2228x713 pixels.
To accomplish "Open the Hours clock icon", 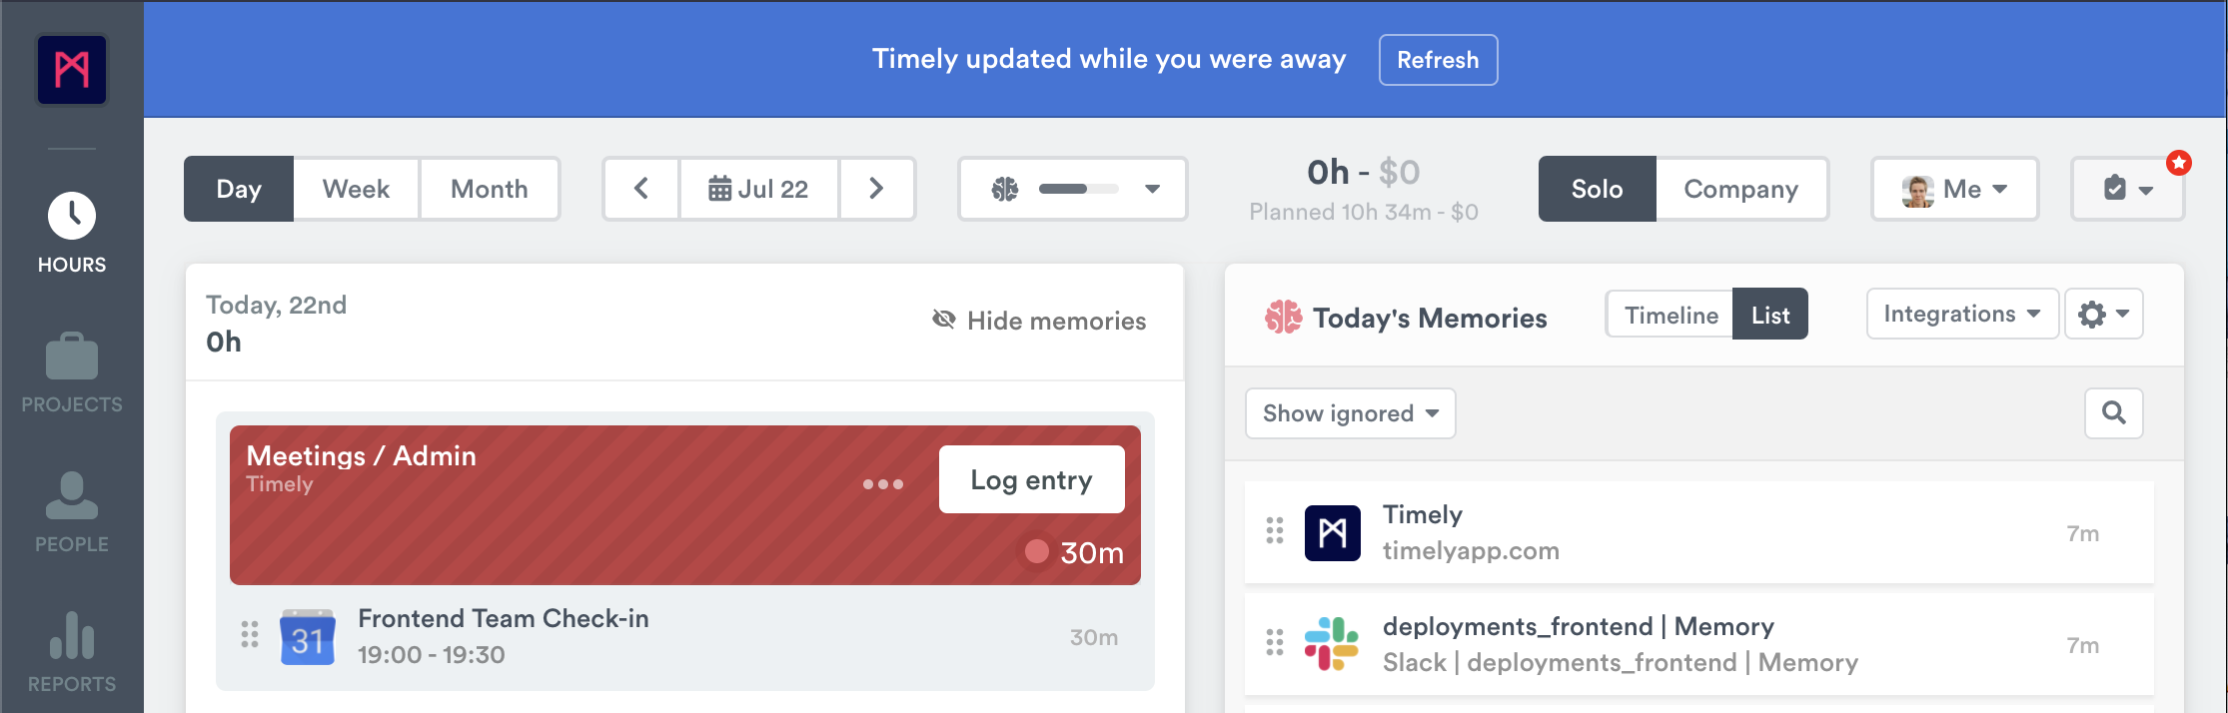I will (x=72, y=216).
